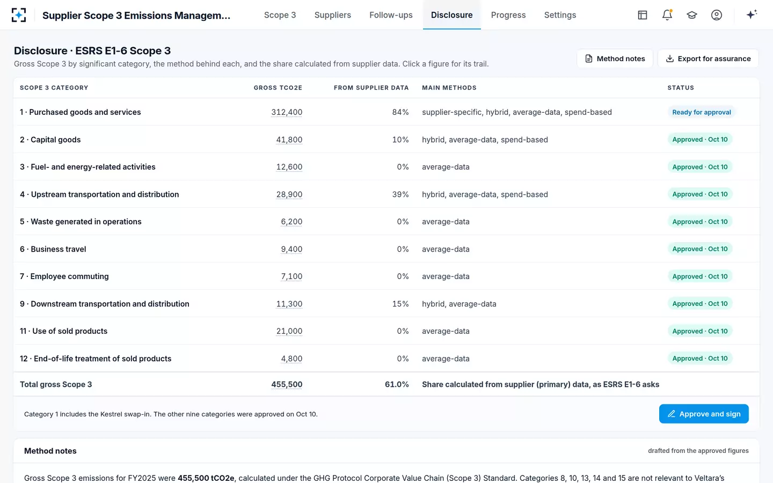Click the 28,900 gross figure
773x483 pixels.
coord(289,194)
